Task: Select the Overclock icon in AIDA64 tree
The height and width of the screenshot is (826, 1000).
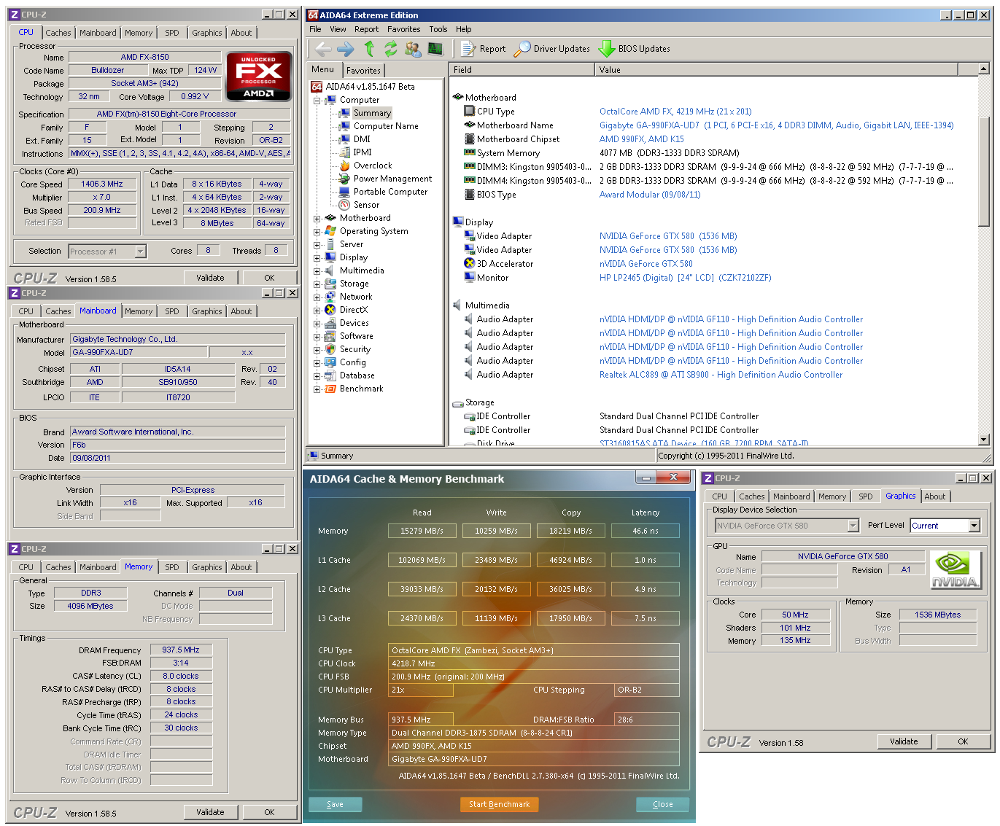Action: pos(344,165)
